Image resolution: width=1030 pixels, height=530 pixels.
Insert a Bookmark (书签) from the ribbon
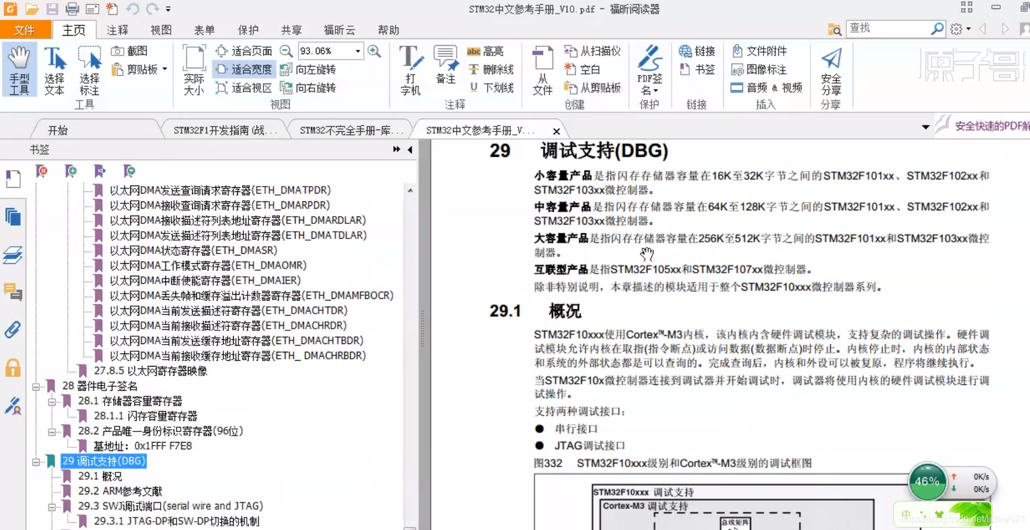(697, 70)
